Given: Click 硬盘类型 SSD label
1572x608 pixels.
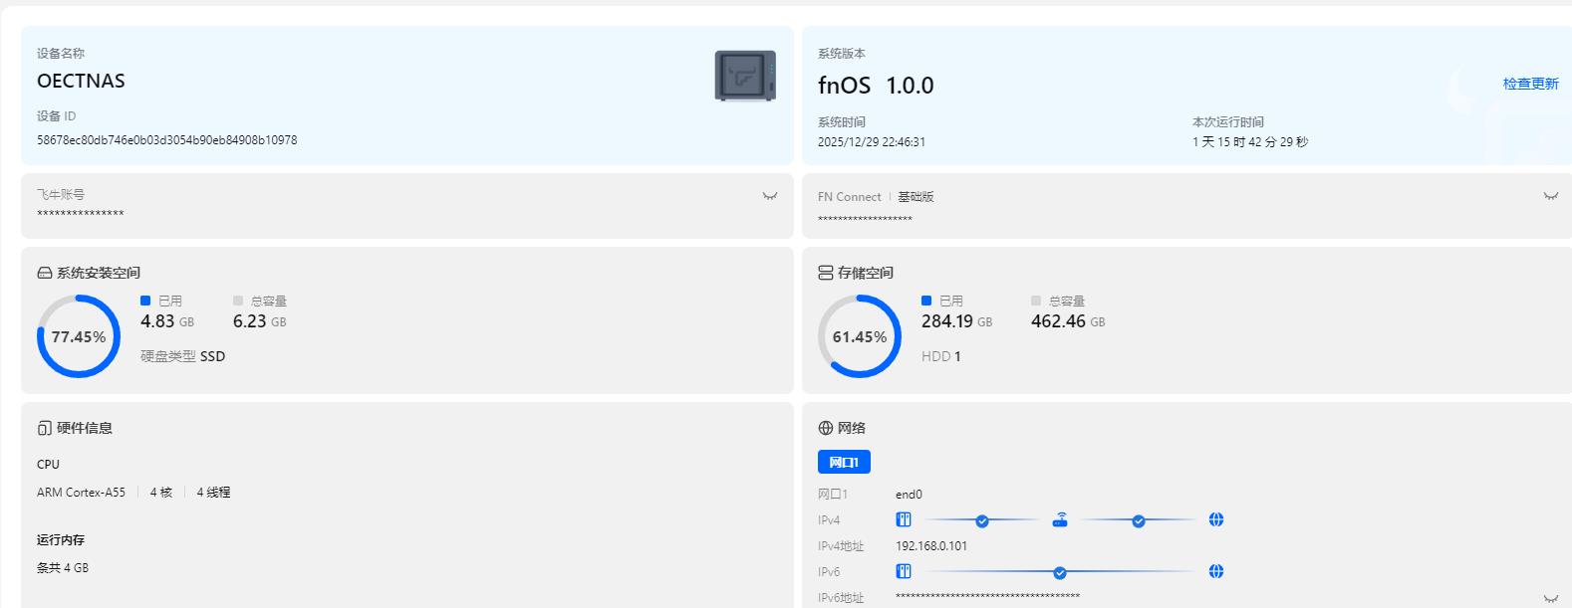Looking at the screenshot, I should [x=182, y=356].
